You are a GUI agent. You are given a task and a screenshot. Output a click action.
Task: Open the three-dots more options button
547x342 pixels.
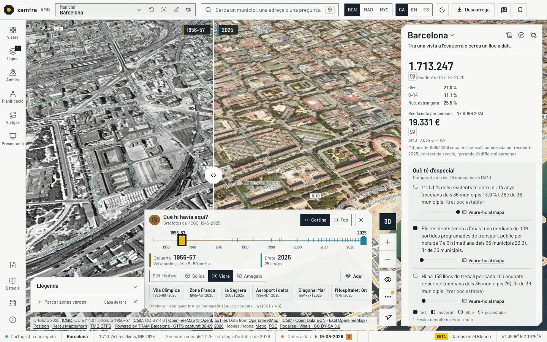[388, 297]
